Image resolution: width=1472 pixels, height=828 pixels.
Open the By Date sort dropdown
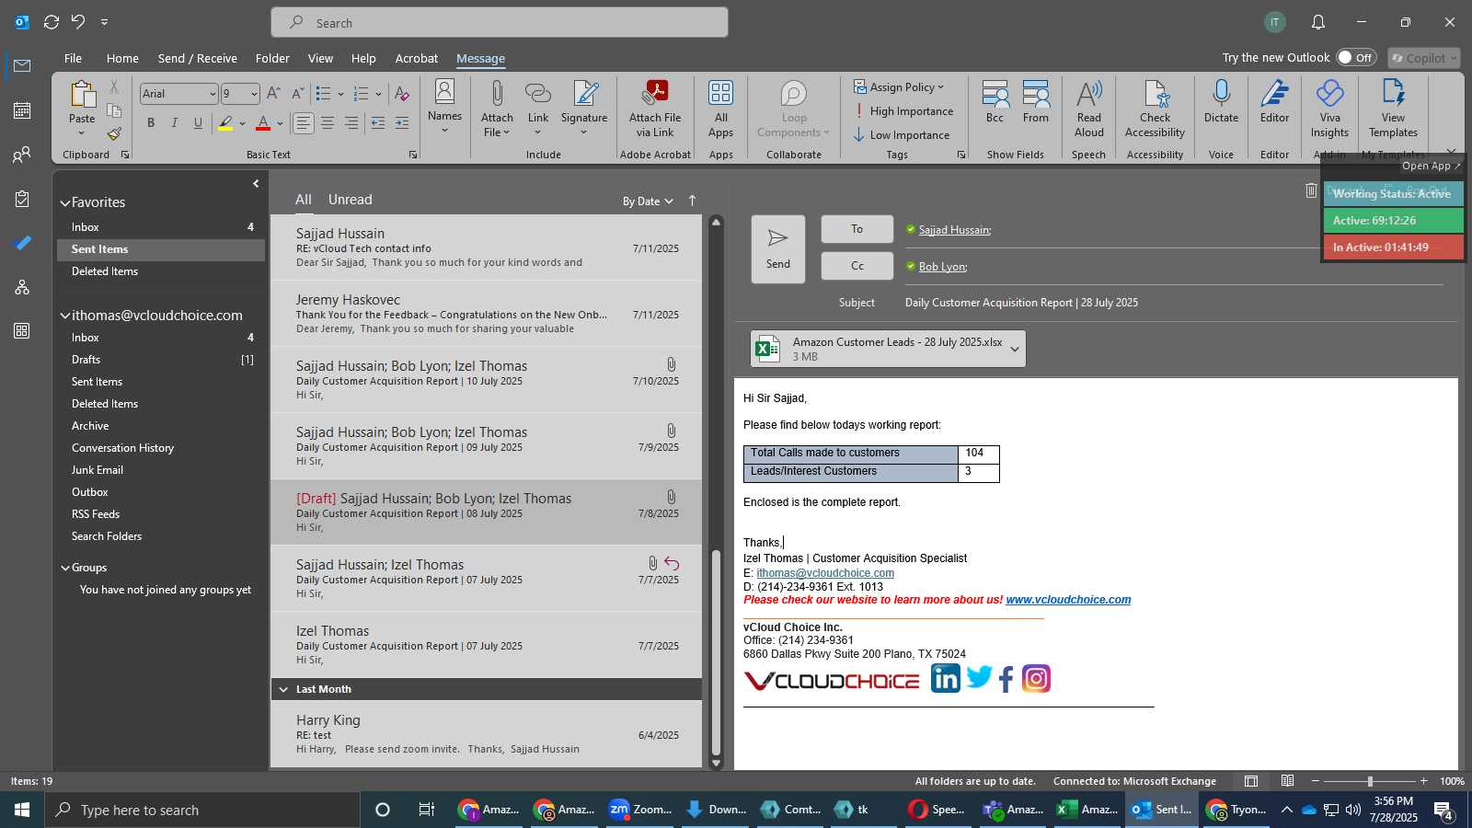[648, 201]
